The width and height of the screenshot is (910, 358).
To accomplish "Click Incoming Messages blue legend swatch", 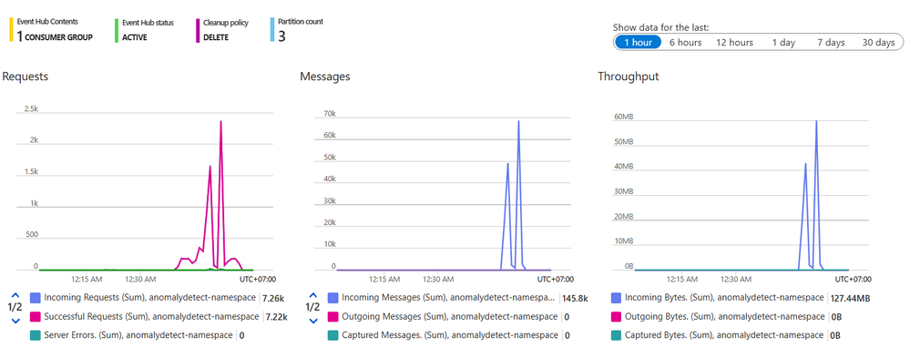I will click(332, 298).
